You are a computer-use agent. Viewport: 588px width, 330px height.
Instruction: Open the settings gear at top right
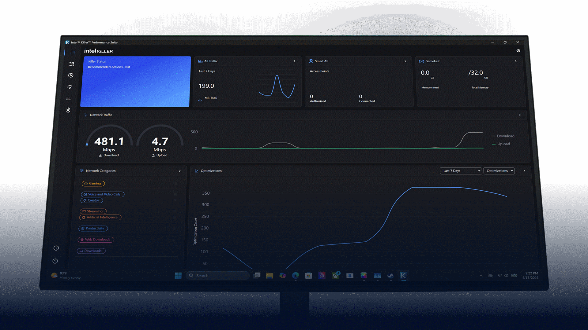click(518, 51)
